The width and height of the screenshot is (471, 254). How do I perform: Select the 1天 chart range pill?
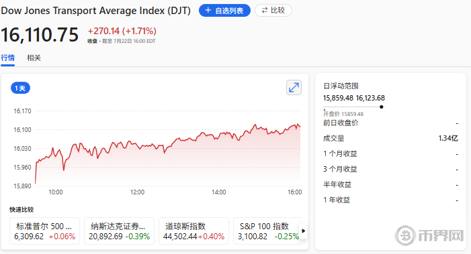20,88
